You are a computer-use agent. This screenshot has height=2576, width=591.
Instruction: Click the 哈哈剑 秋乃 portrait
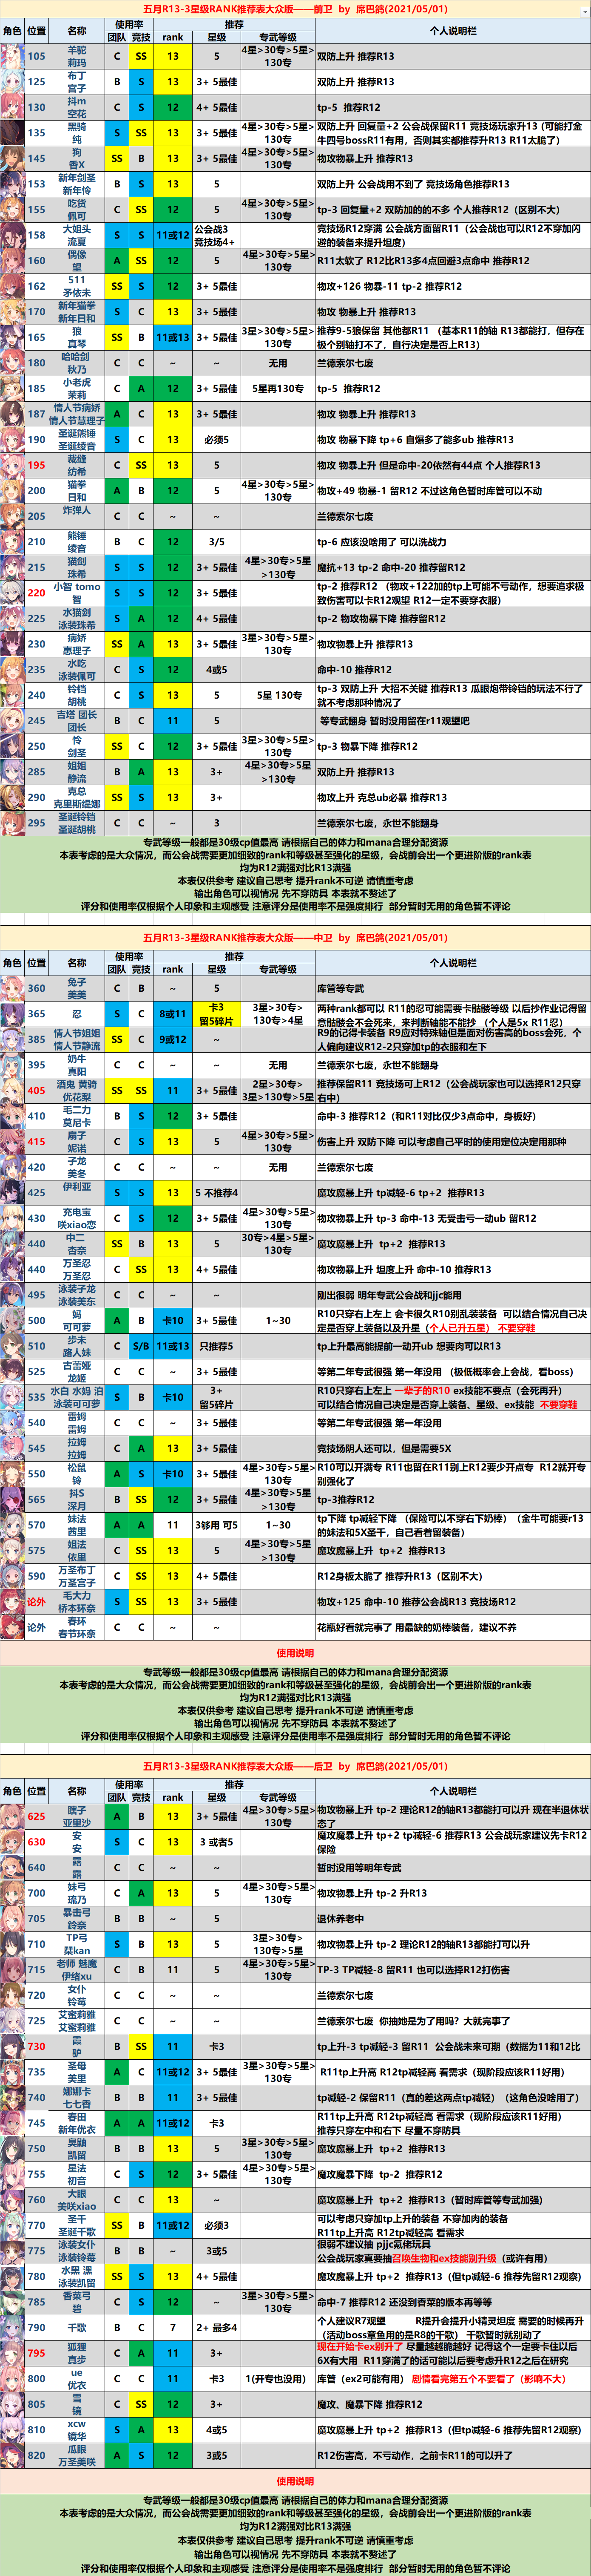12,363
